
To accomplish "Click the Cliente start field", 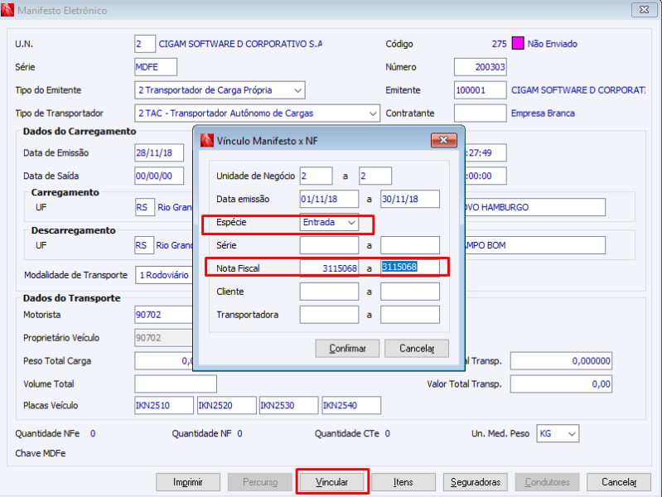I will (x=329, y=292).
